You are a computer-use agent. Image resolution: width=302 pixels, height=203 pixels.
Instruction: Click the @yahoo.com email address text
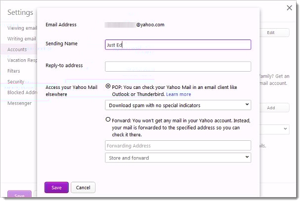150,25
